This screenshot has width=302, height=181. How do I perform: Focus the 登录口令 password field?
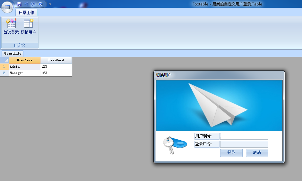tap(244, 144)
